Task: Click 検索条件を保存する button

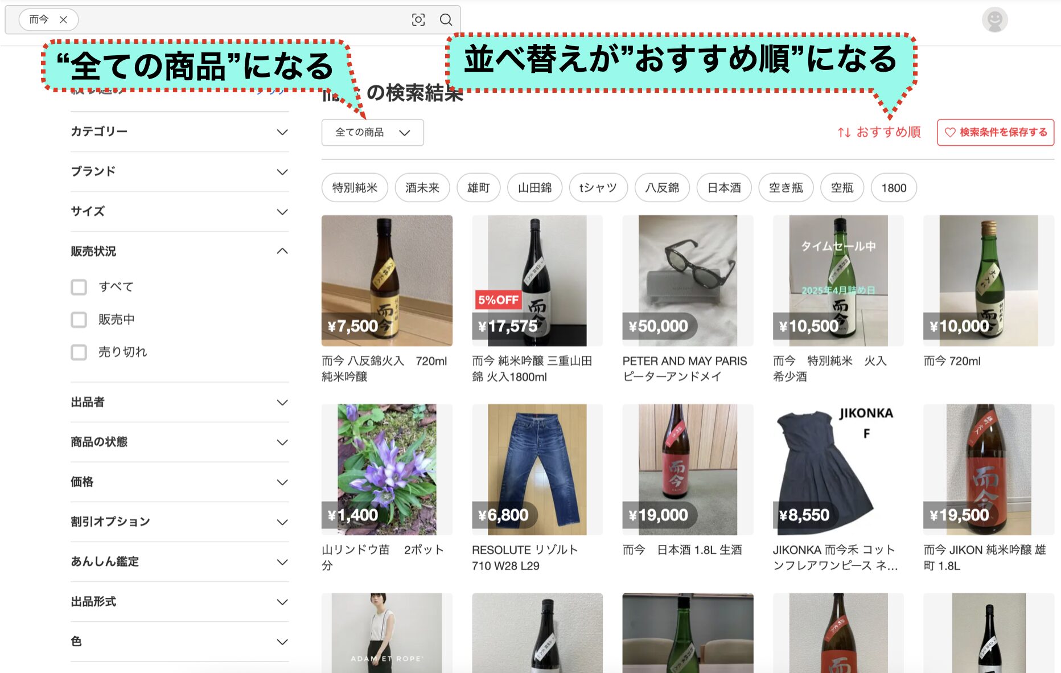Action: 996,133
